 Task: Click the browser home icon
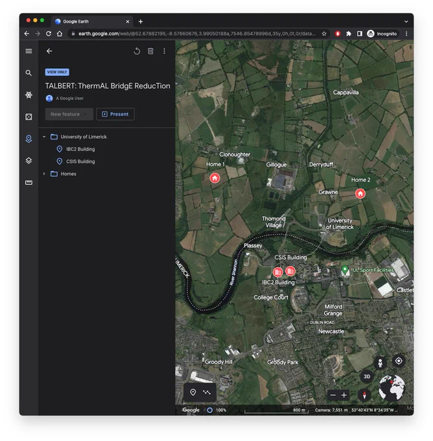[60, 34]
